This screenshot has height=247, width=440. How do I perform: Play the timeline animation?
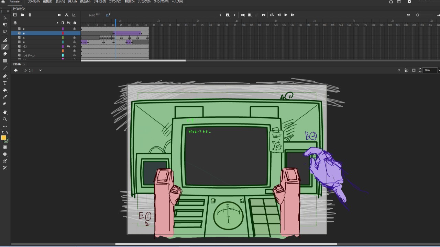point(286,15)
